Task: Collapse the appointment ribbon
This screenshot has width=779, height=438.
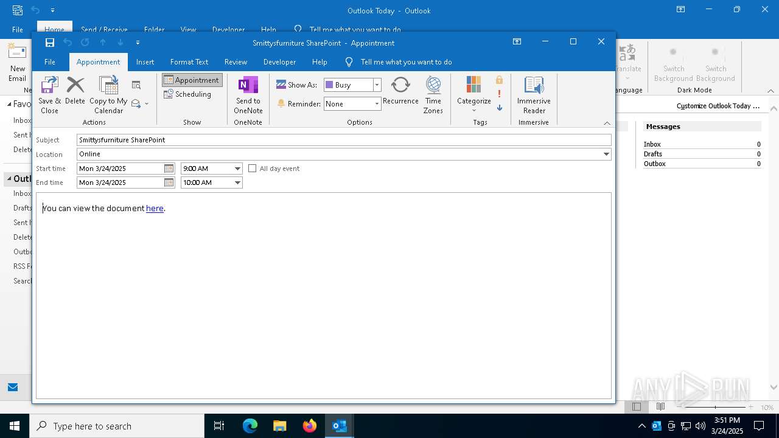Action: click(x=607, y=123)
